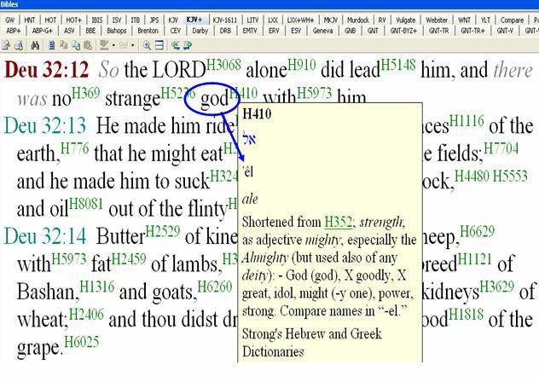Open the IBIS tab

click(x=97, y=20)
